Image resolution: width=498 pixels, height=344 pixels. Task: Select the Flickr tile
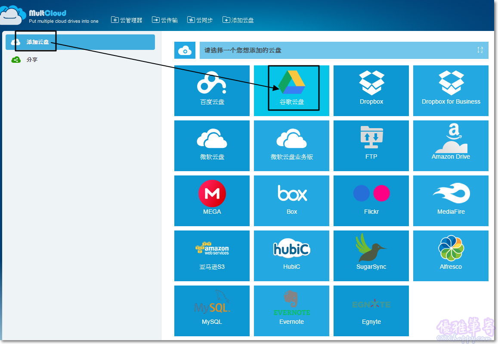[x=371, y=200]
